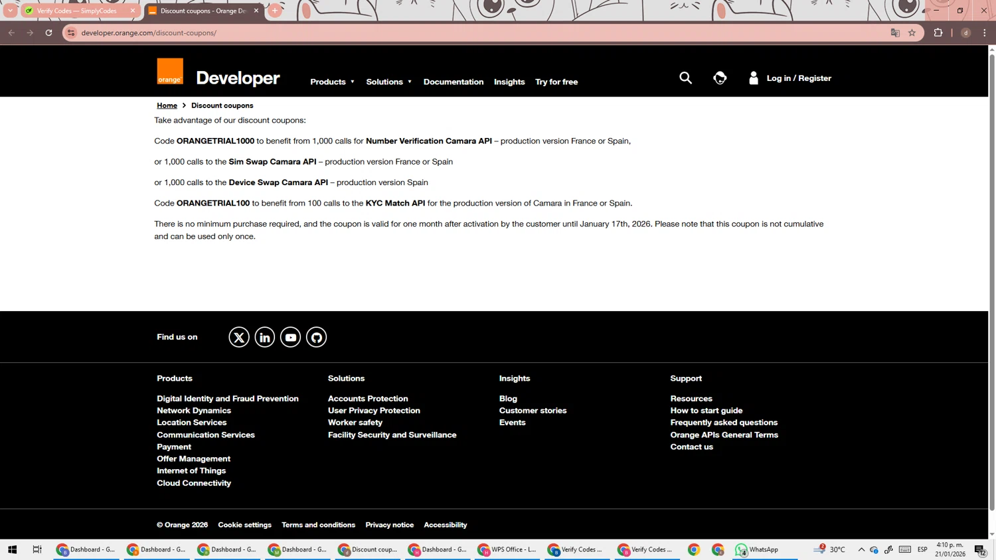Open Facility Security and Surveillance link
The height and width of the screenshot is (560, 996).
[x=392, y=435]
